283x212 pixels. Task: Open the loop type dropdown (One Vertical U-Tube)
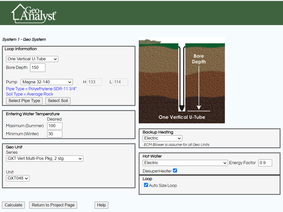[32, 59]
